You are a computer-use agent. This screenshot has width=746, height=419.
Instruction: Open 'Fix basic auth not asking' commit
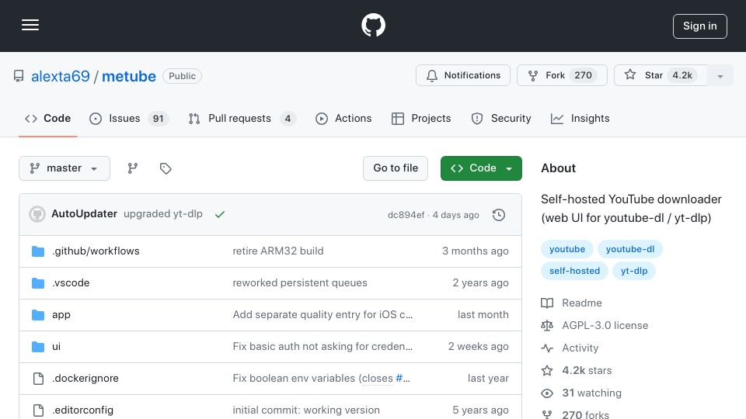322,346
